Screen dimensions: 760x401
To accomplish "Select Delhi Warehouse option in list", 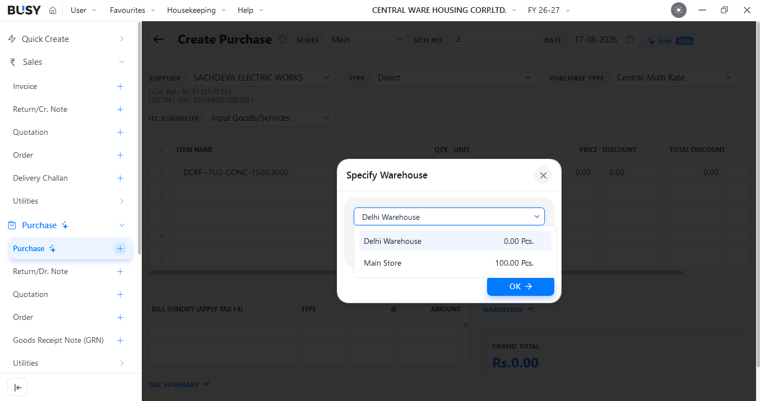I will pos(455,241).
